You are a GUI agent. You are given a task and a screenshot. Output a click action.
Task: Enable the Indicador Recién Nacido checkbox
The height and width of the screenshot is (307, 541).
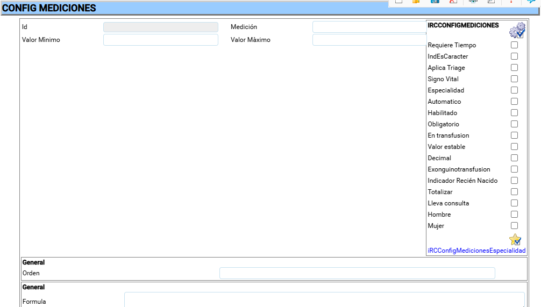click(514, 181)
